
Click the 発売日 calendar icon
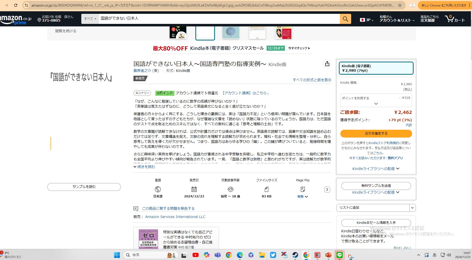click(x=194, y=189)
